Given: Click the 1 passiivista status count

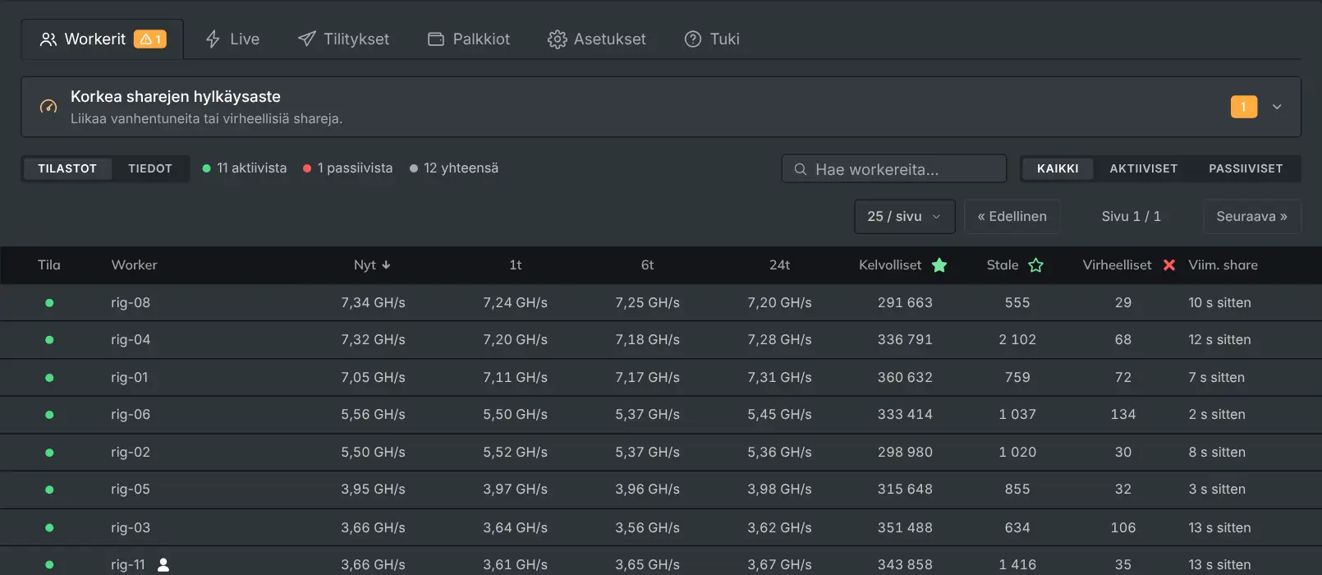Looking at the screenshot, I should 348,168.
